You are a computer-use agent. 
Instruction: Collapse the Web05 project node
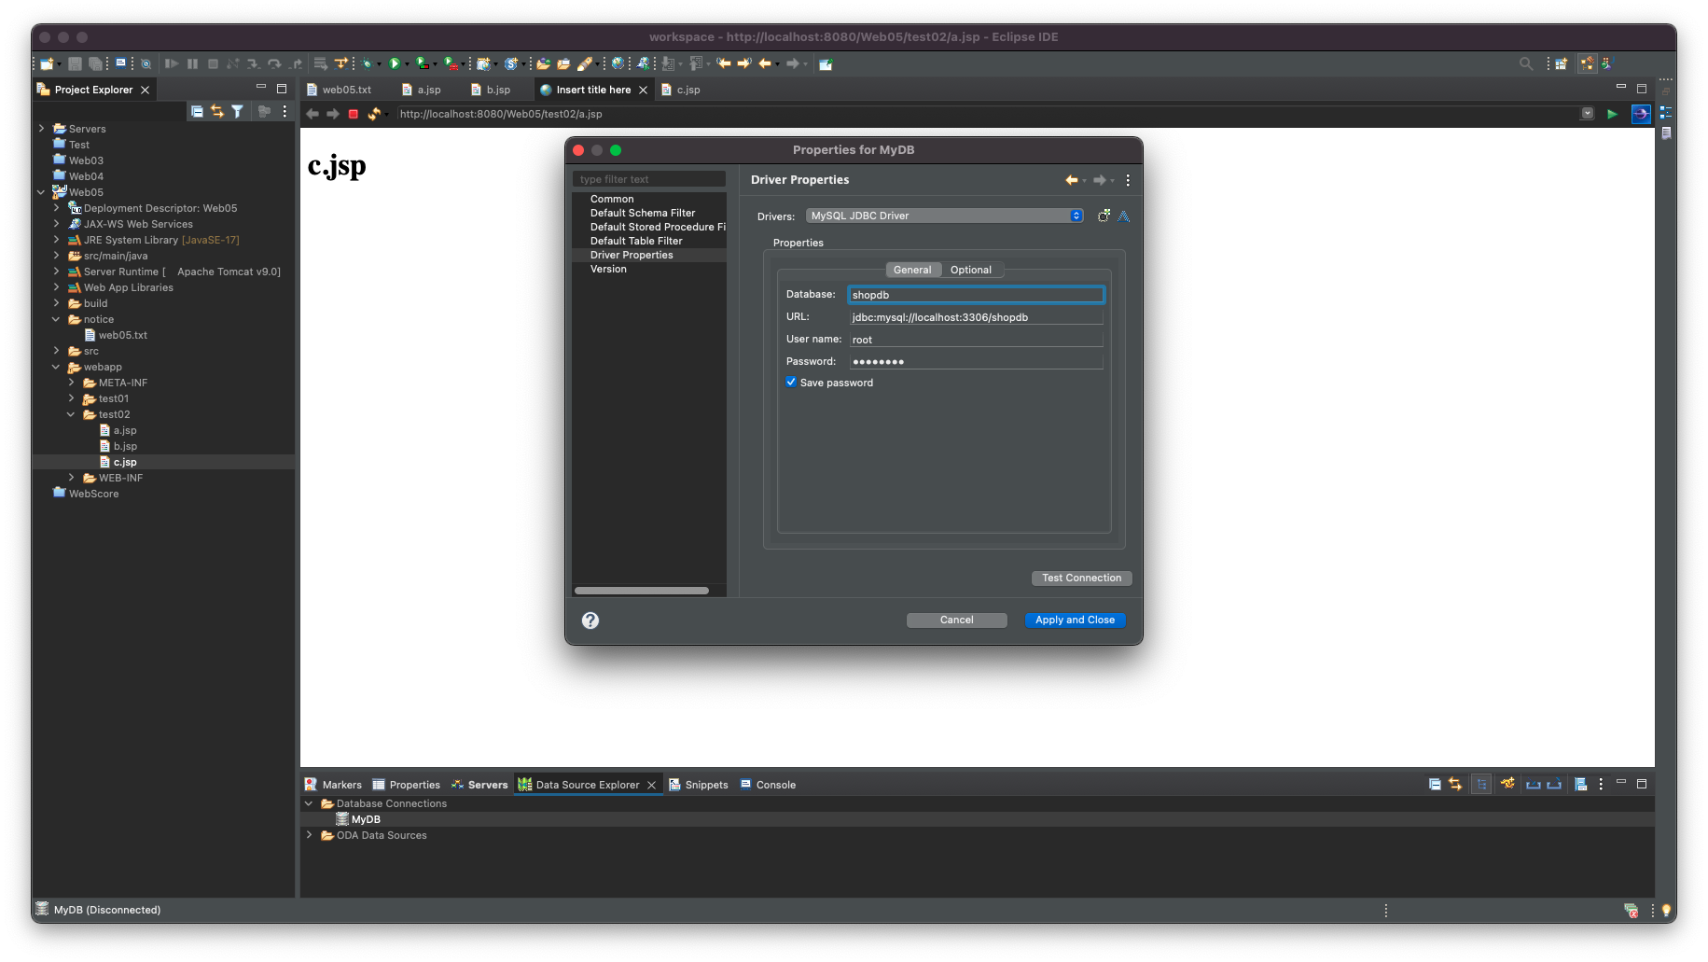pos(41,192)
